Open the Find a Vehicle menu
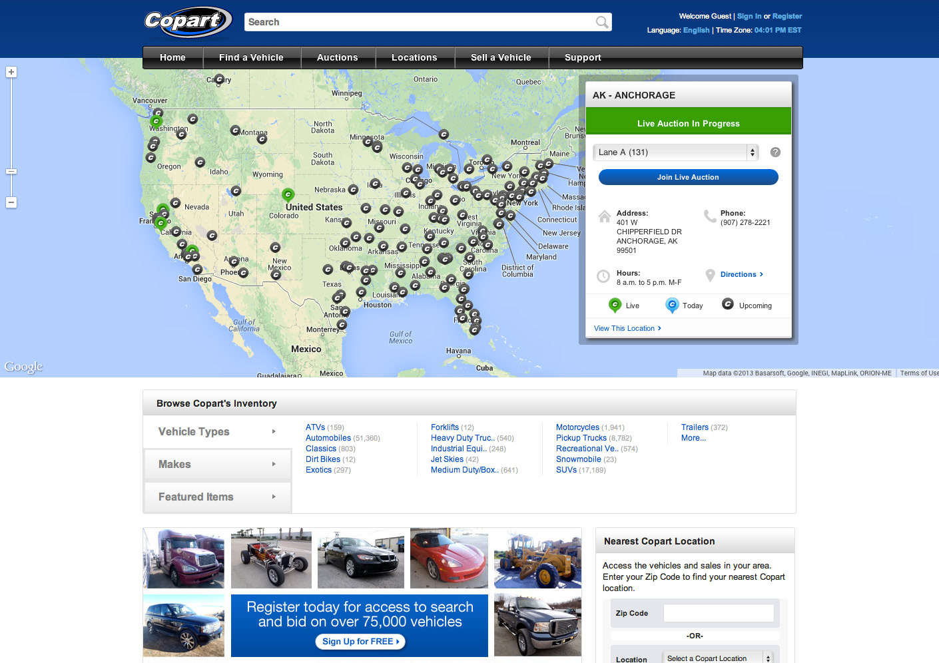The image size is (939, 663). click(251, 58)
